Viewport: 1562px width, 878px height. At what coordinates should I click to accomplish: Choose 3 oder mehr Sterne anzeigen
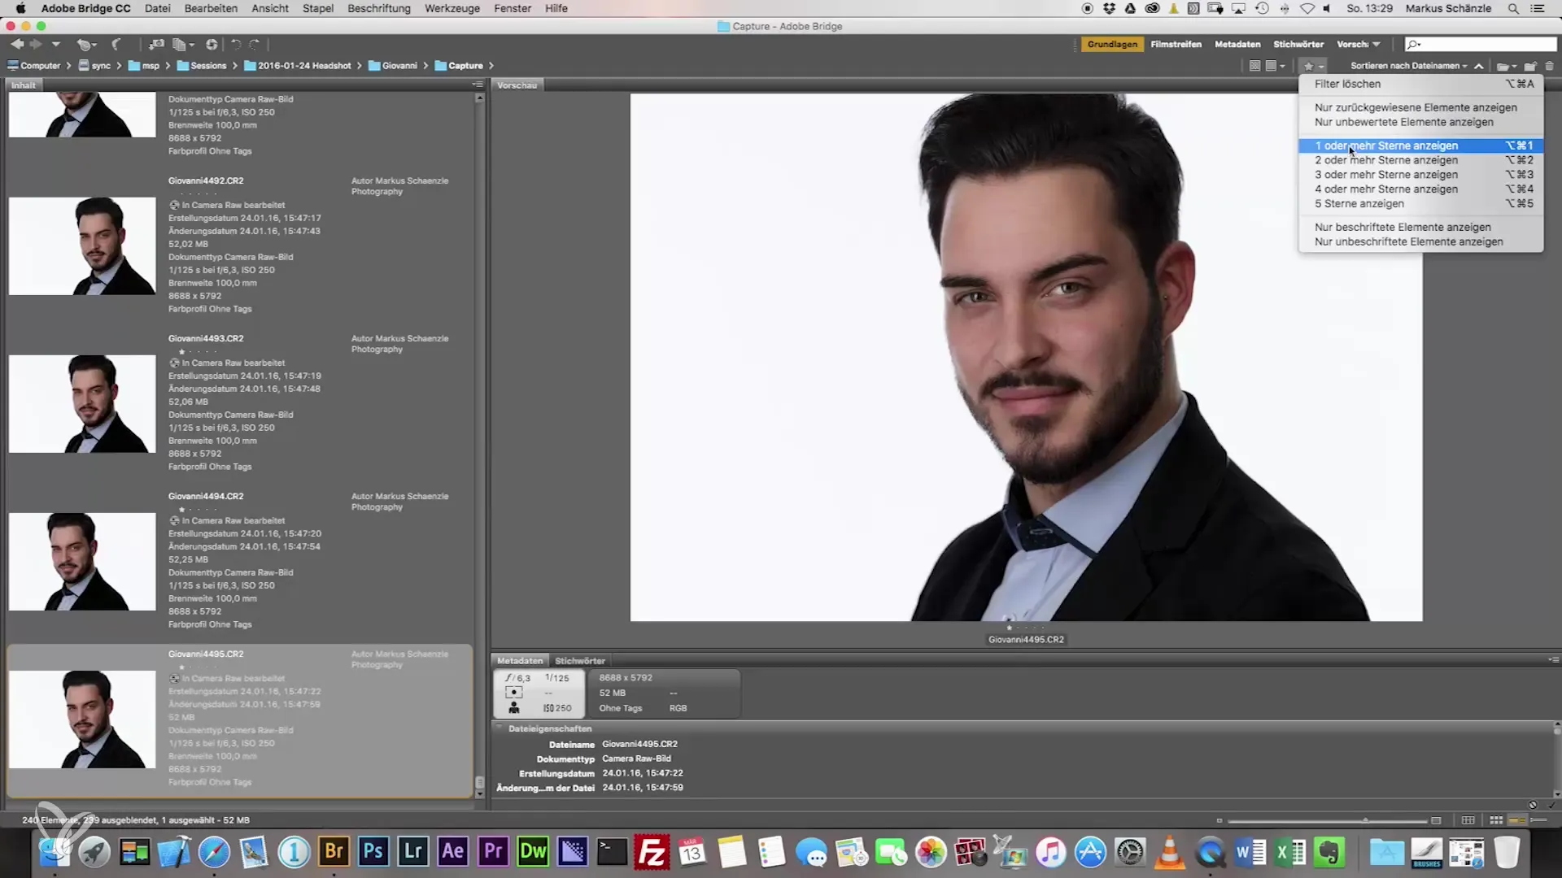tap(1420, 175)
